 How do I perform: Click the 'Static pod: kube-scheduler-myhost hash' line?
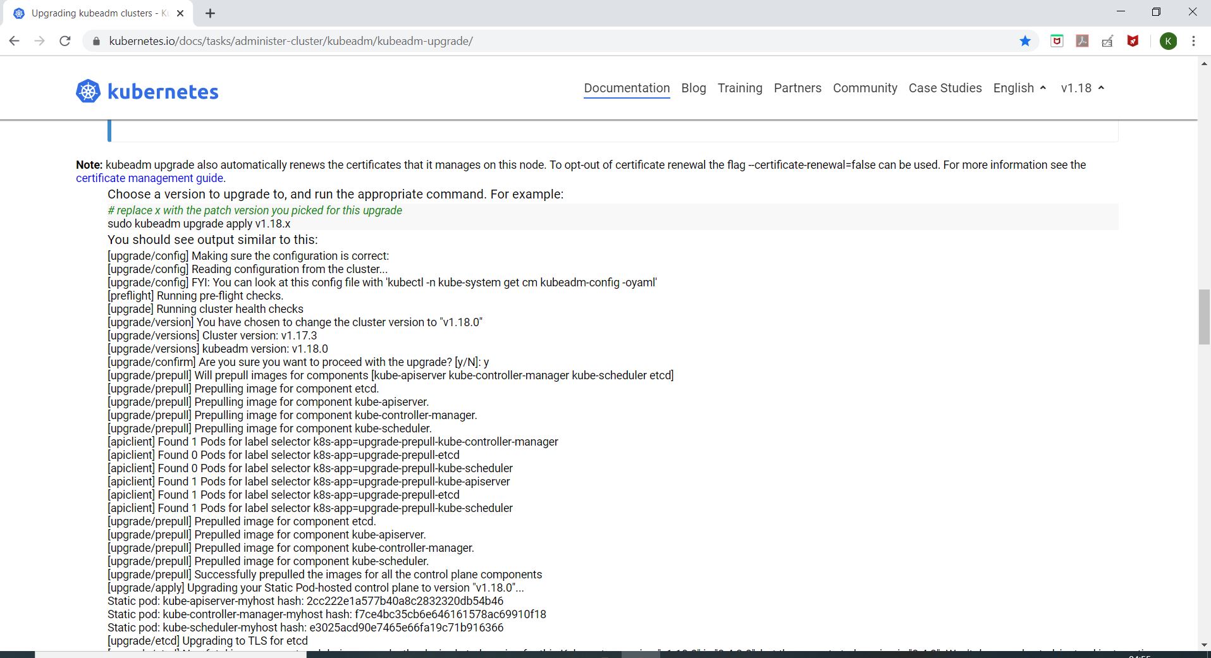coord(305,628)
